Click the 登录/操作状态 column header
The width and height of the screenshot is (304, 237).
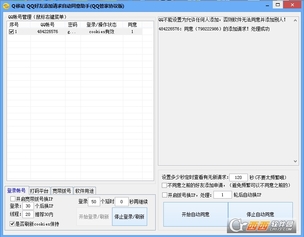[102, 25]
